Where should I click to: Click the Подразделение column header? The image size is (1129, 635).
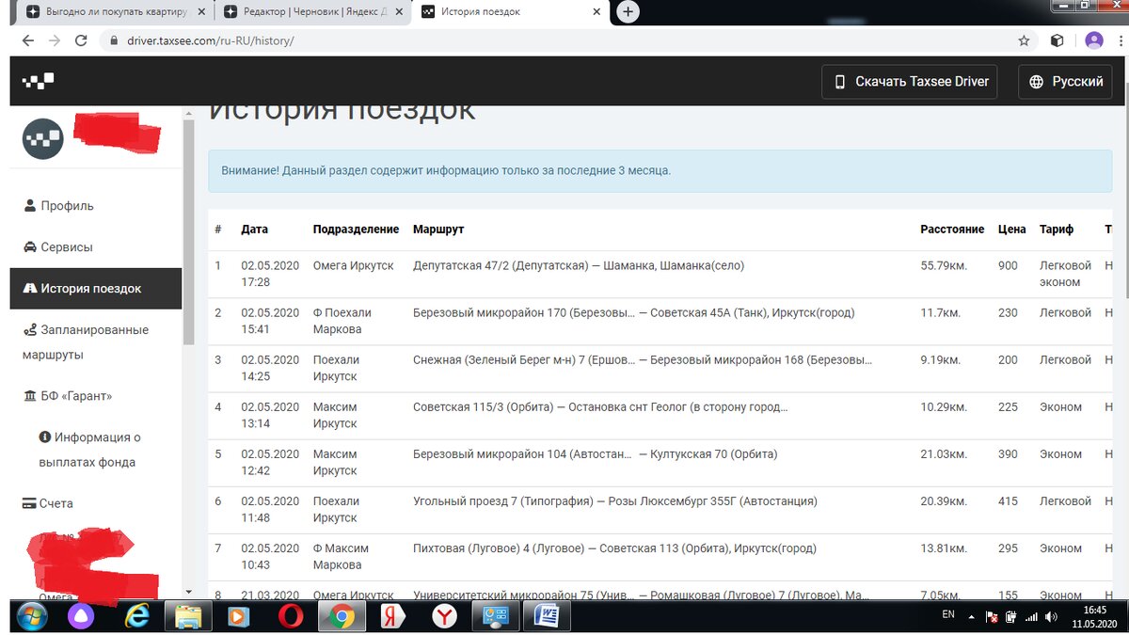click(356, 229)
